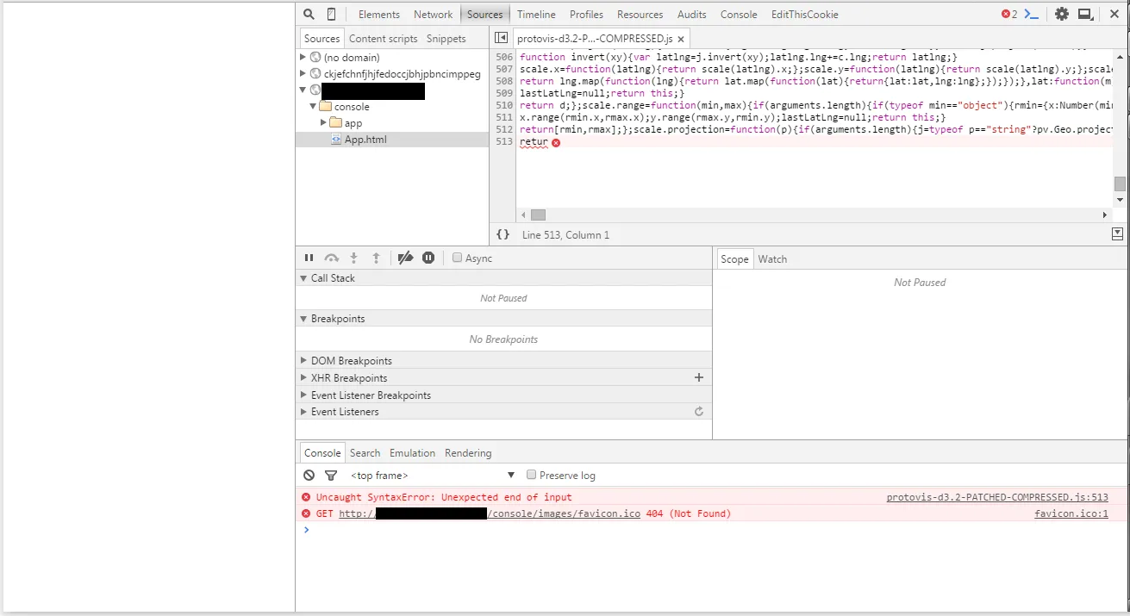Select the Snippets navigator tab
1130x616 pixels.
(x=446, y=39)
